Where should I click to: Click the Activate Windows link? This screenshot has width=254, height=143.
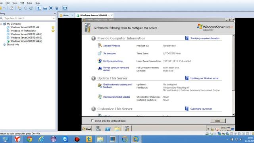point(112,46)
